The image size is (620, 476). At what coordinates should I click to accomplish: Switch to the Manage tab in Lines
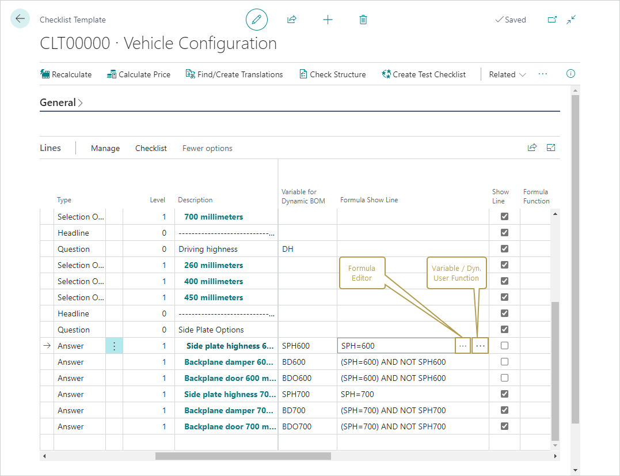pos(105,148)
